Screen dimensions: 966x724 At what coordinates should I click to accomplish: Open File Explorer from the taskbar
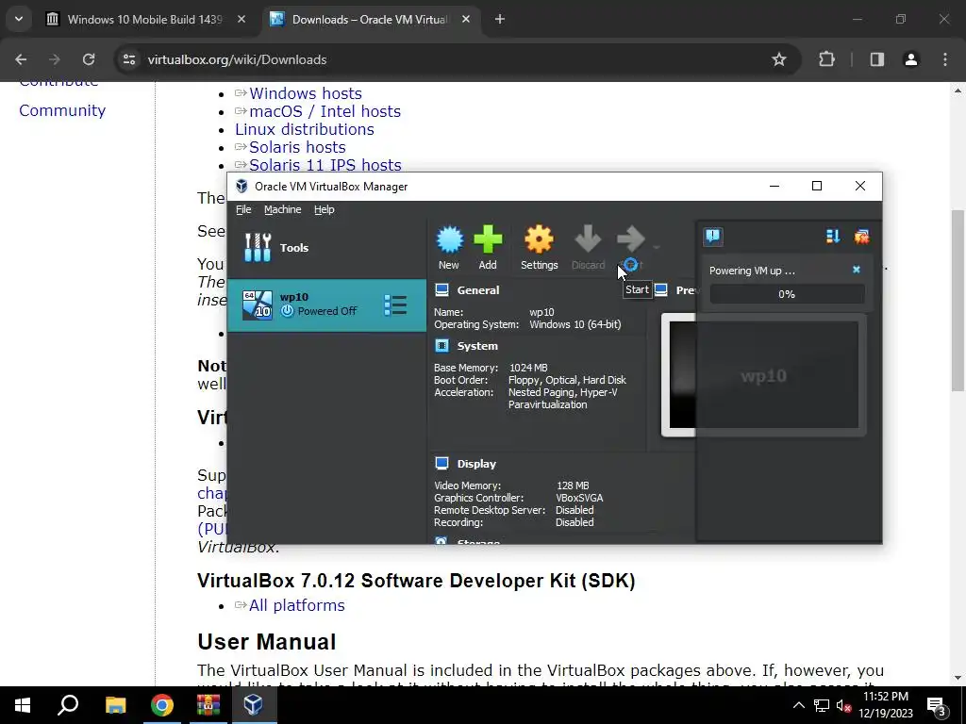coord(115,705)
